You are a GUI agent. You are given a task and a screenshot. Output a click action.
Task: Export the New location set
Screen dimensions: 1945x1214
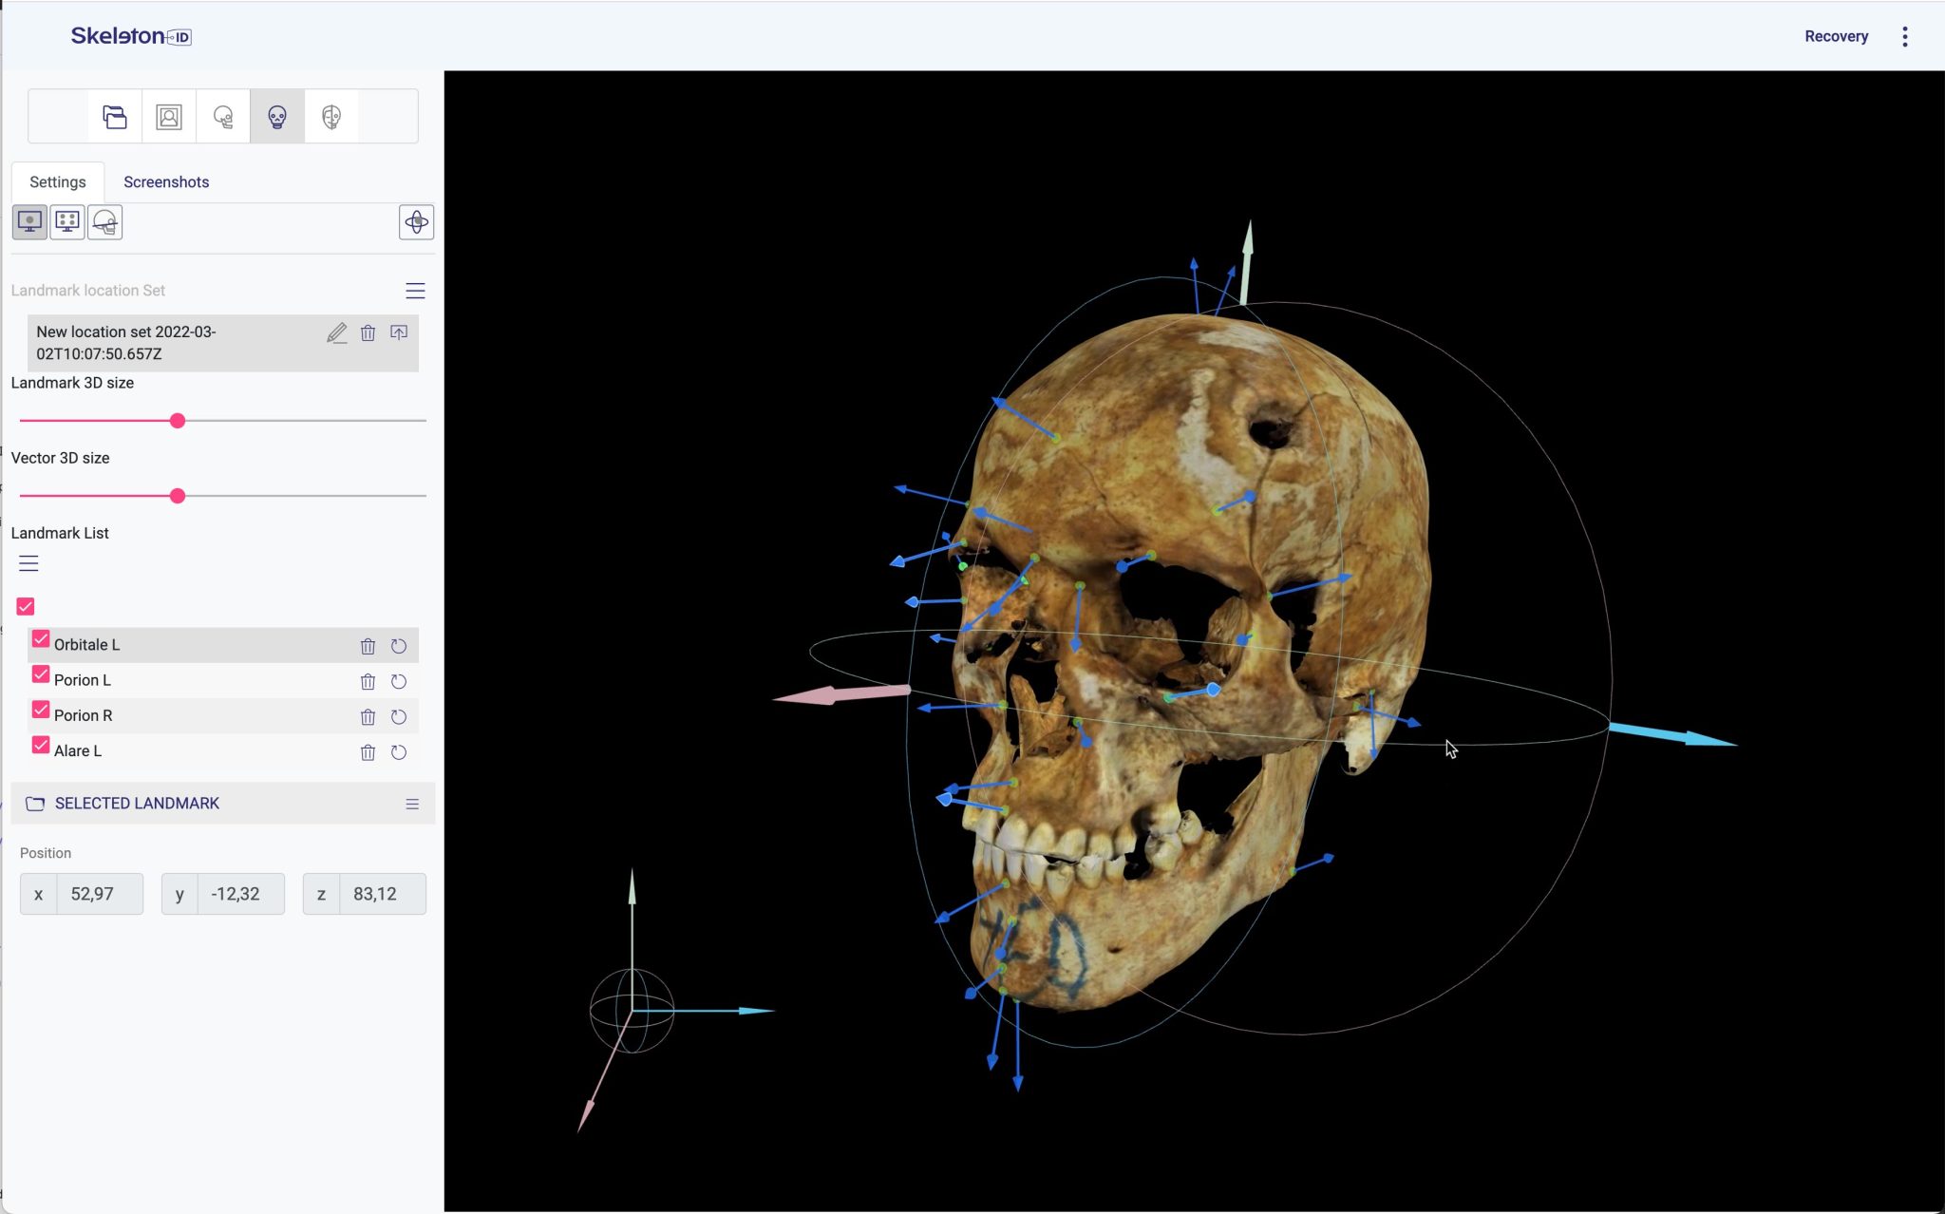coord(399,333)
